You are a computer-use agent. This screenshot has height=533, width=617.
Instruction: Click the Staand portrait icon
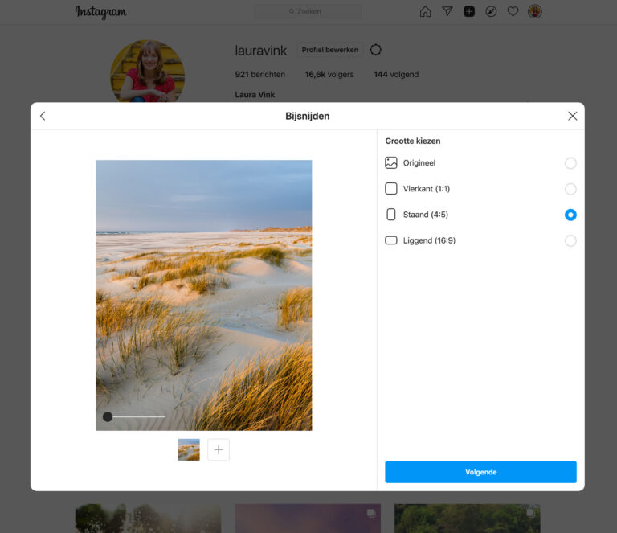(x=390, y=215)
